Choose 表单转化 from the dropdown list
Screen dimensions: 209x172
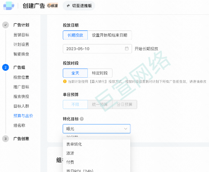(96, 144)
